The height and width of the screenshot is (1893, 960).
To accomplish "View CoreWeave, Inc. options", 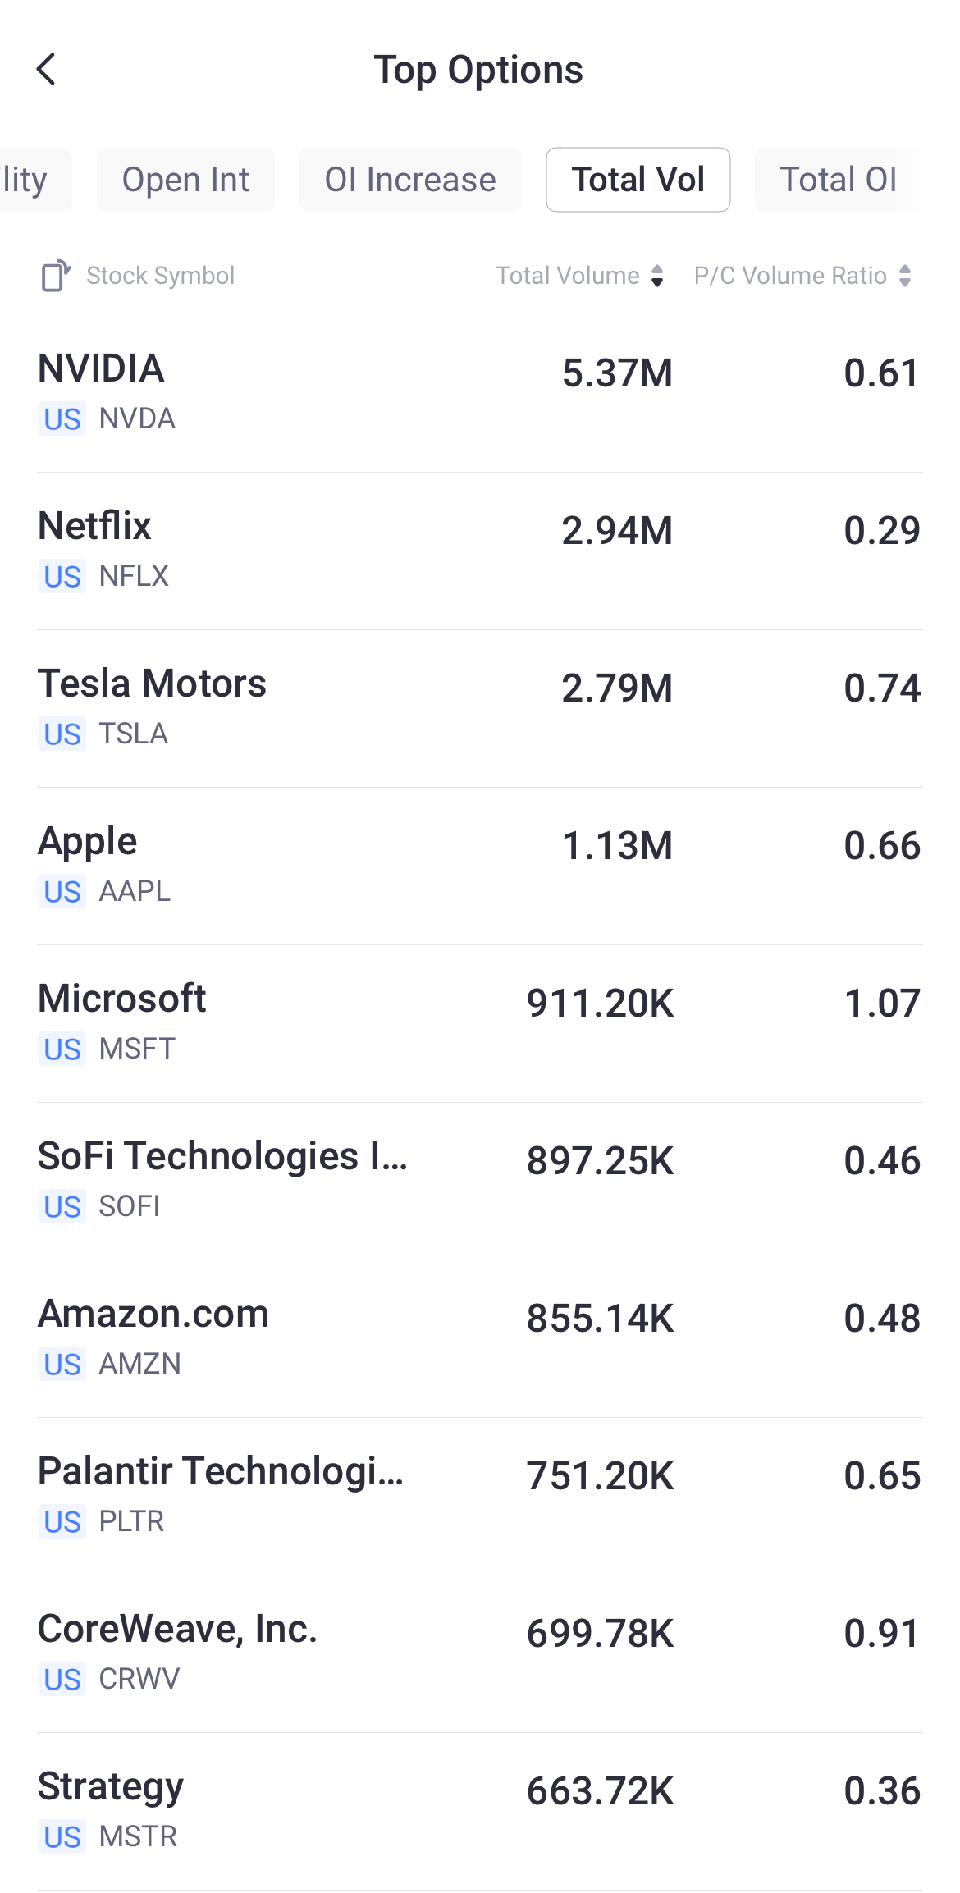I will (x=480, y=1653).
